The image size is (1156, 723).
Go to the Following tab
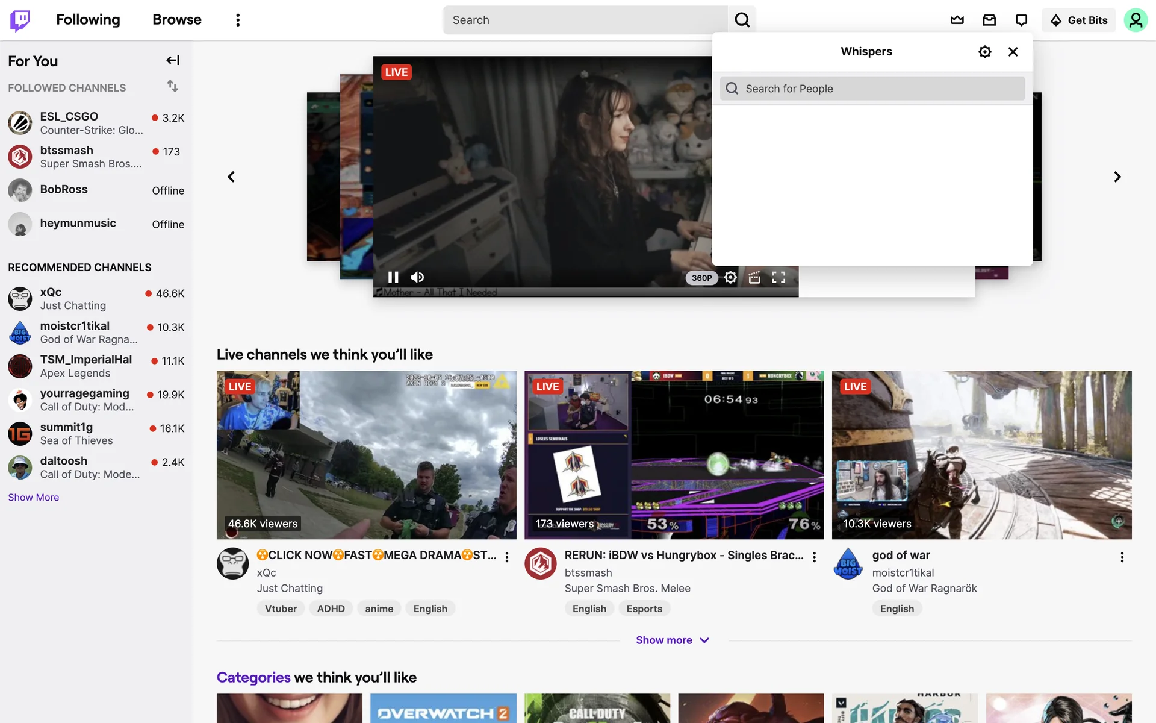coord(88,20)
